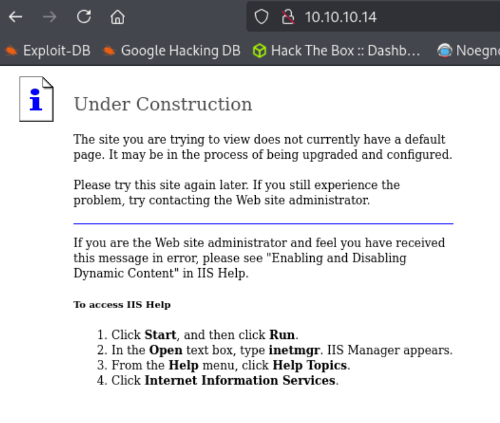Image resolution: width=500 pixels, height=423 pixels.
Task: Click the blue info document icon
Action: [x=36, y=99]
